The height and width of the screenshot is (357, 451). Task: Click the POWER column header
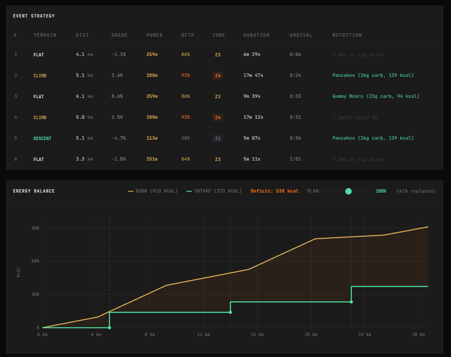click(x=154, y=35)
